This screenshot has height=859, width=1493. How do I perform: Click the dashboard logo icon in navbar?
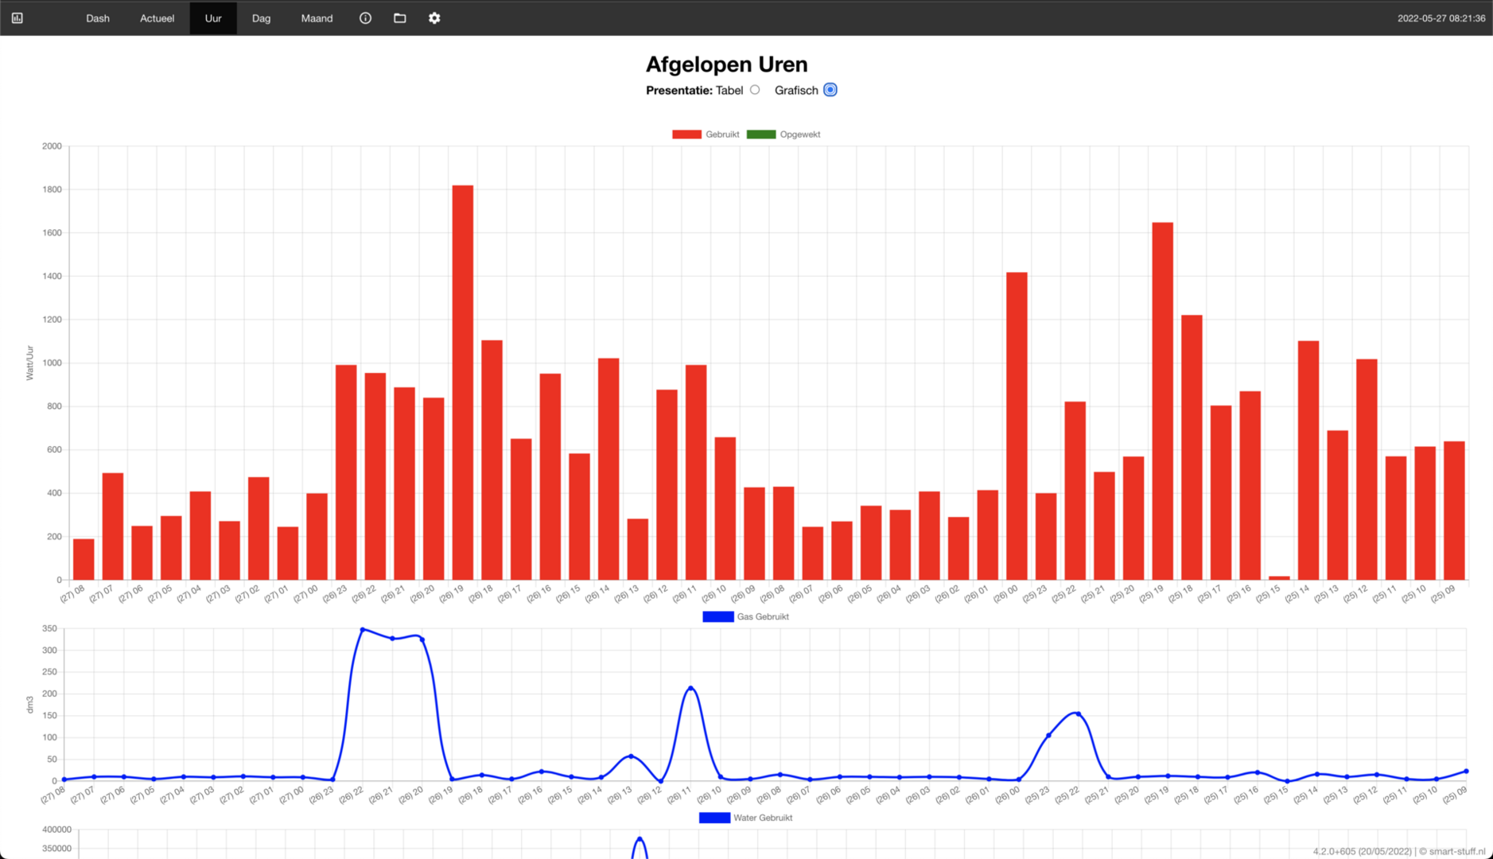(17, 17)
